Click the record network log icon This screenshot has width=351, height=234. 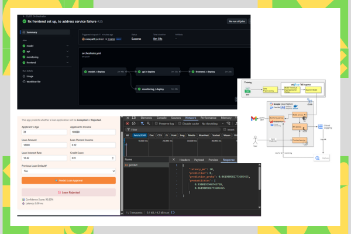click(x=127, y=123)
